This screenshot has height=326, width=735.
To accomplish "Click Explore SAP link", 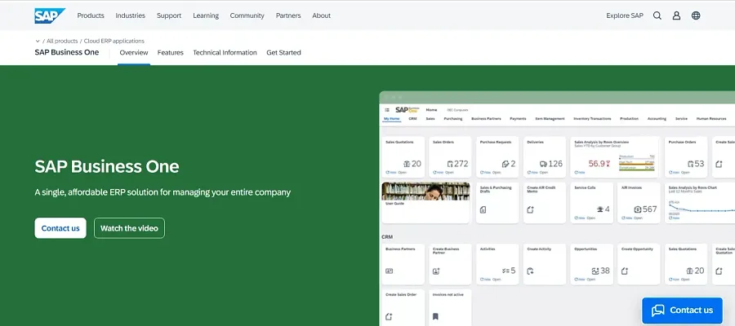I will pyautogui.click(x=625, y=15).
